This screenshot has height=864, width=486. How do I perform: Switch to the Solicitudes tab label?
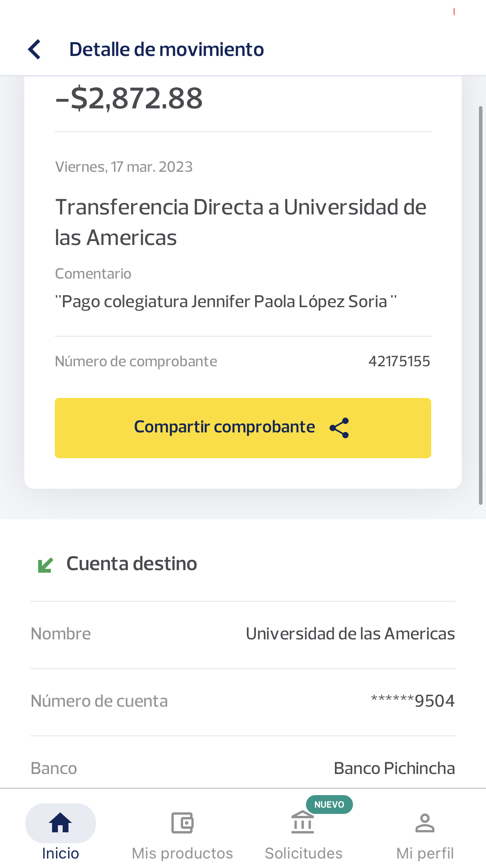click(304, 853)
